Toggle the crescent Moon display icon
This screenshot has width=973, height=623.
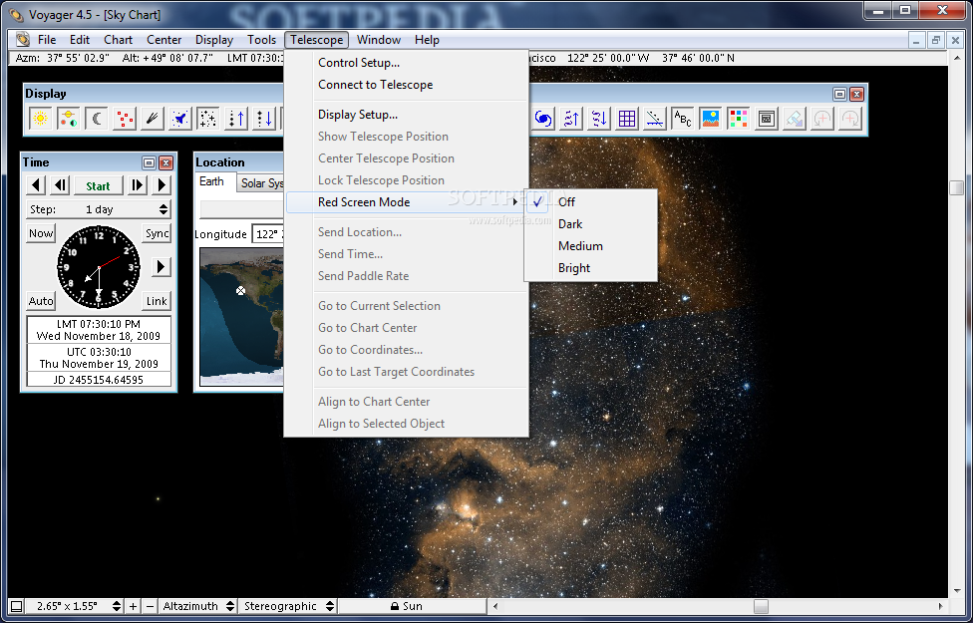96,118
